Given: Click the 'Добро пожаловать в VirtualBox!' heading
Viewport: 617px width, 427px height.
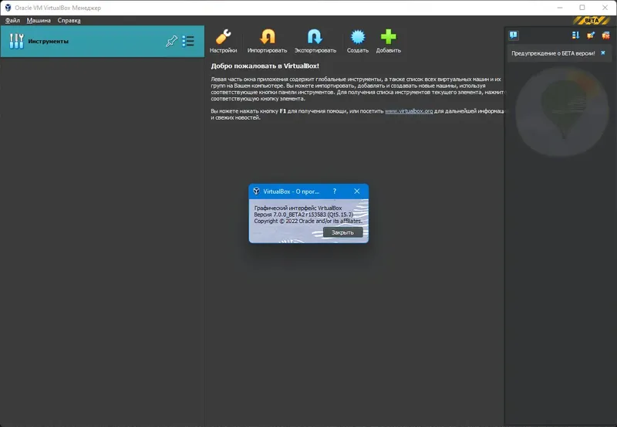Looking at the screenshot, I should click(x=265, y=66).
